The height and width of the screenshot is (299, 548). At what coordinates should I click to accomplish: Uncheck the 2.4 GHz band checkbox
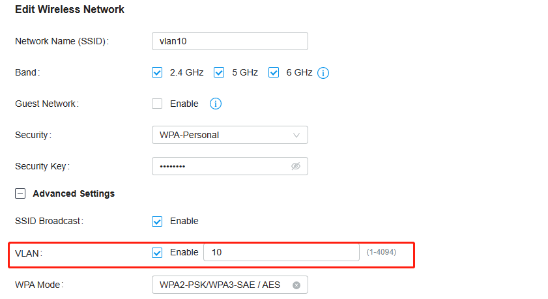click(x=157, y=73)
